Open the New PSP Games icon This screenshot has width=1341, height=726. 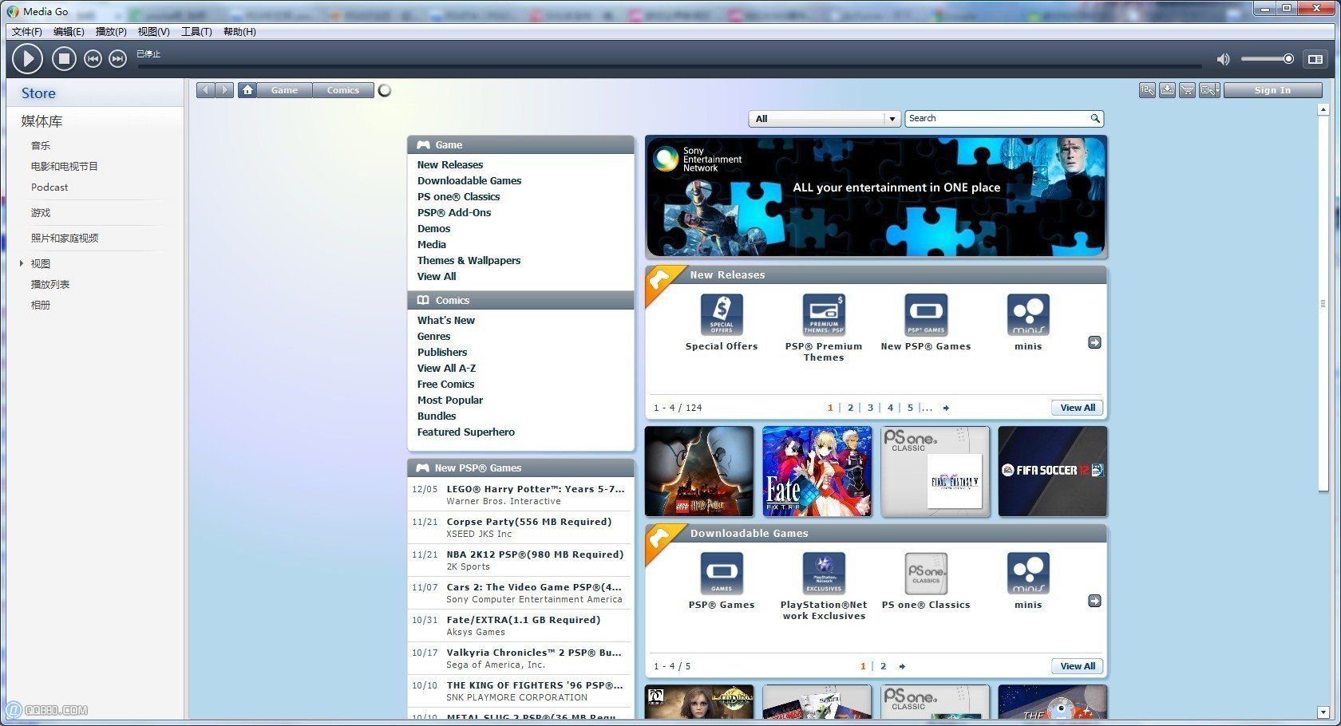point(926,315)
